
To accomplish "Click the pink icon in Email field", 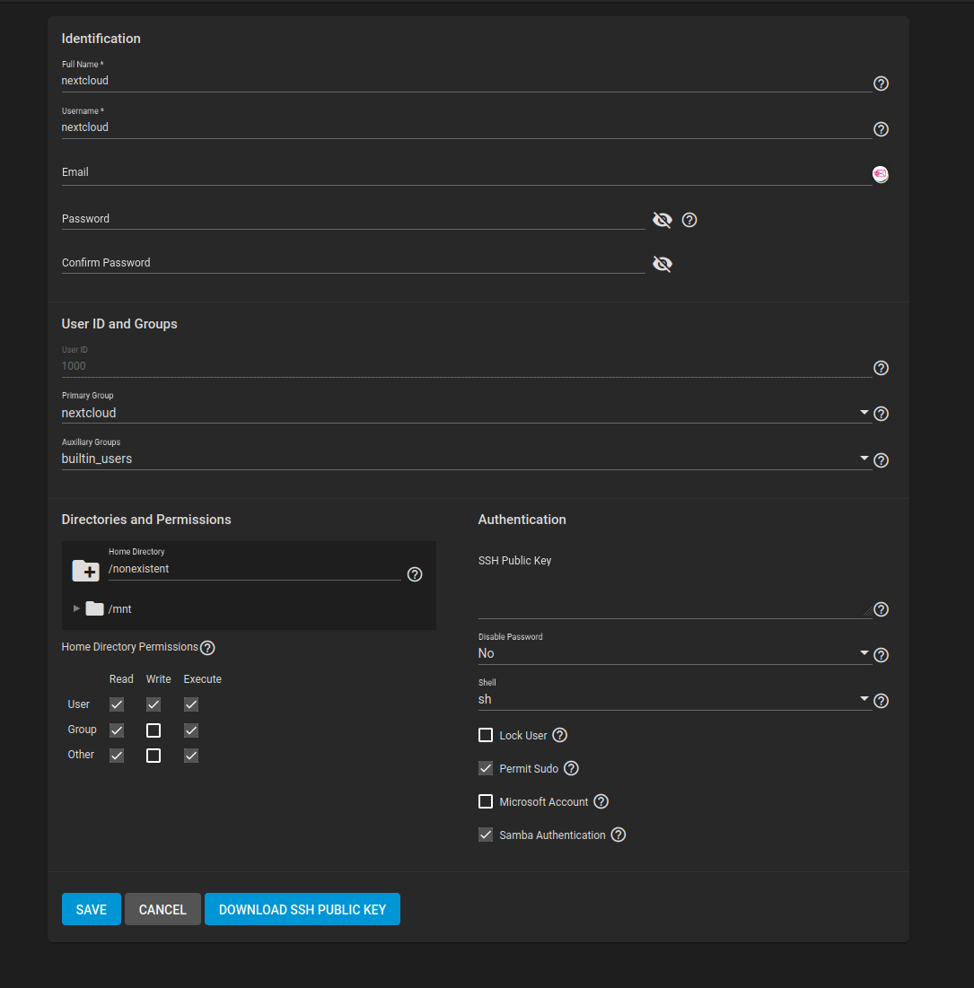I will click(x=880, y=174).
